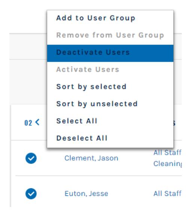The height and width of the screenshot is (213, 193).
Task: Pick Select All from the context menu
Action: [x=110, y=121]
